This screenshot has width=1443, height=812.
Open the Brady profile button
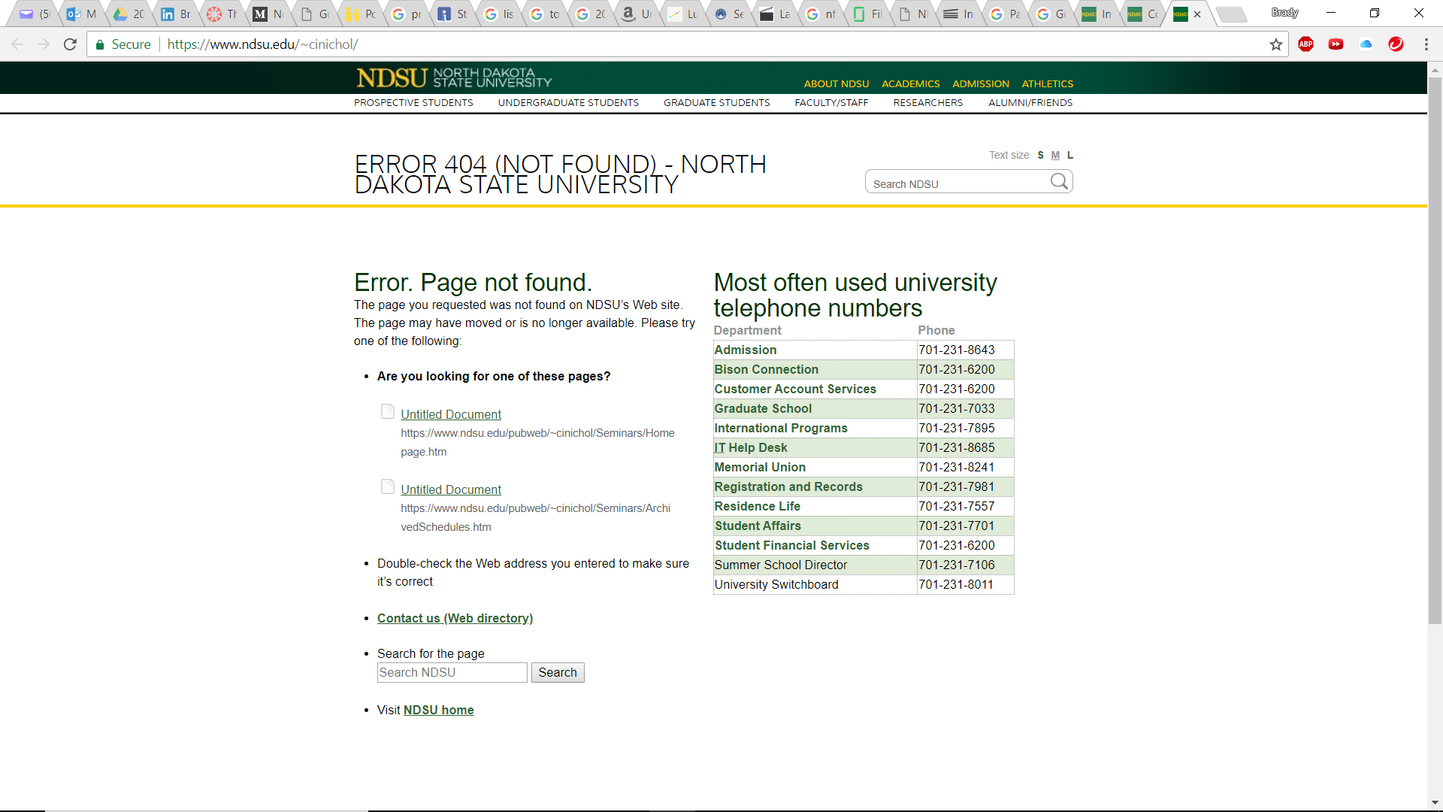click(x=1284, y=13)
